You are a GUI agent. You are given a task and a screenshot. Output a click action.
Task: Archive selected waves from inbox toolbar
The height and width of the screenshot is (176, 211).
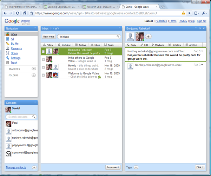pos(81,45)
